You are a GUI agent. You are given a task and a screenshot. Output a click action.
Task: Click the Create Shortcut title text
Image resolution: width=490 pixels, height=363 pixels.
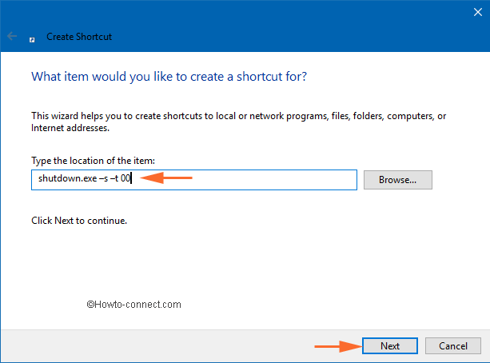pyautogui.click(x=79, y=37)
